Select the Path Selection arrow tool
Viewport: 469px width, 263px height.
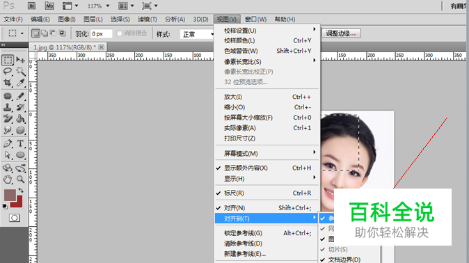click(x=8, y=155)
